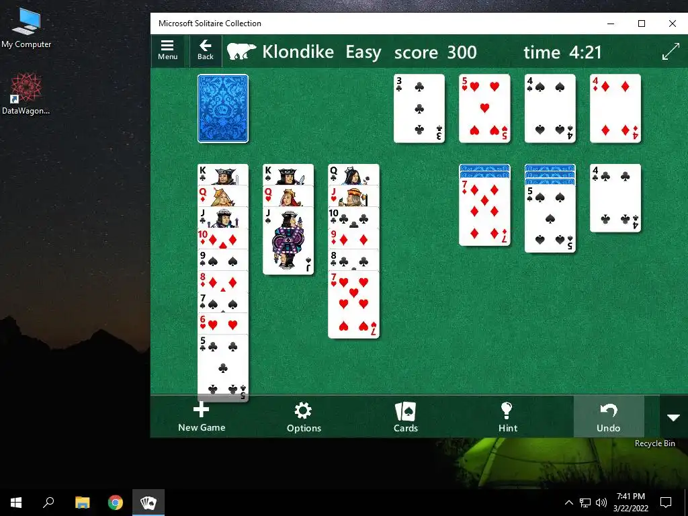This screenshot has width=688, height=516.
Task: Toggle fullscreen with the diagonal arrows icon
Action: (x=671, y=52)
